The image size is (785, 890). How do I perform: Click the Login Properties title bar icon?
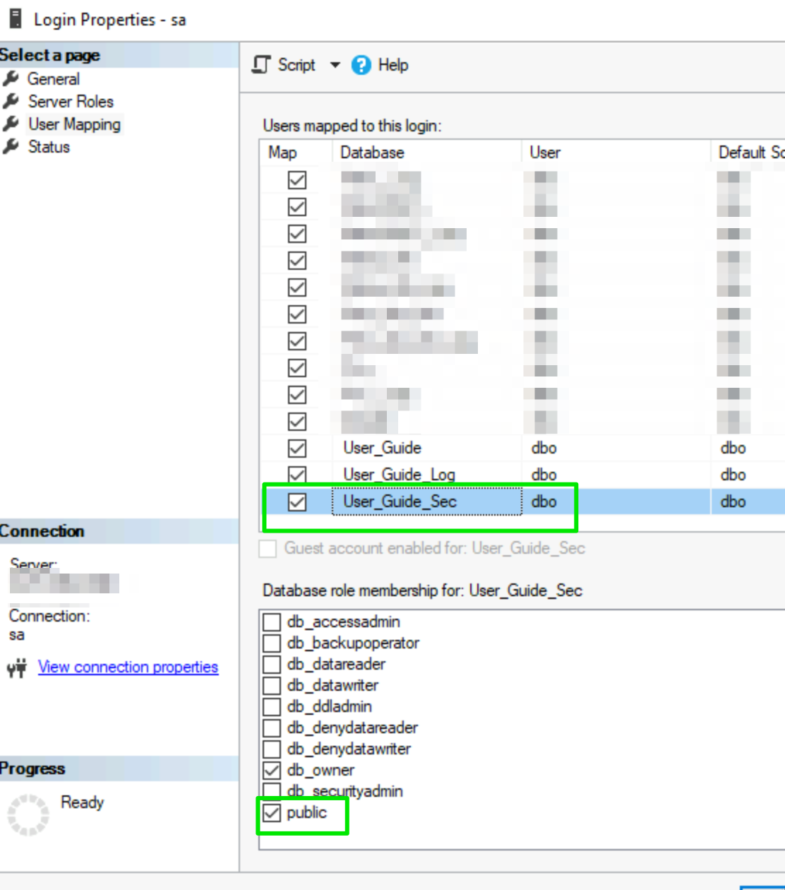point(15,19)
